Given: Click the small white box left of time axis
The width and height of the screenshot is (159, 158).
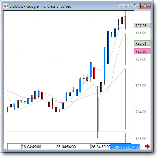Looking at the screenshot, I should [5, 146].
